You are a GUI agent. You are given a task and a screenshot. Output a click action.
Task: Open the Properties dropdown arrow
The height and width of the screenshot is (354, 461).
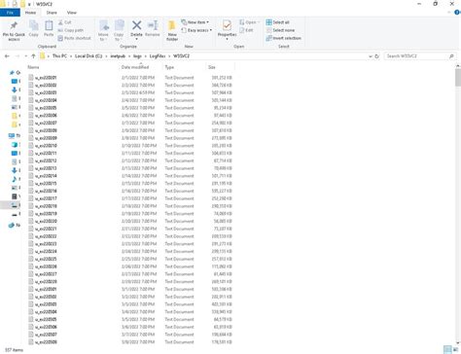[227, 39]
